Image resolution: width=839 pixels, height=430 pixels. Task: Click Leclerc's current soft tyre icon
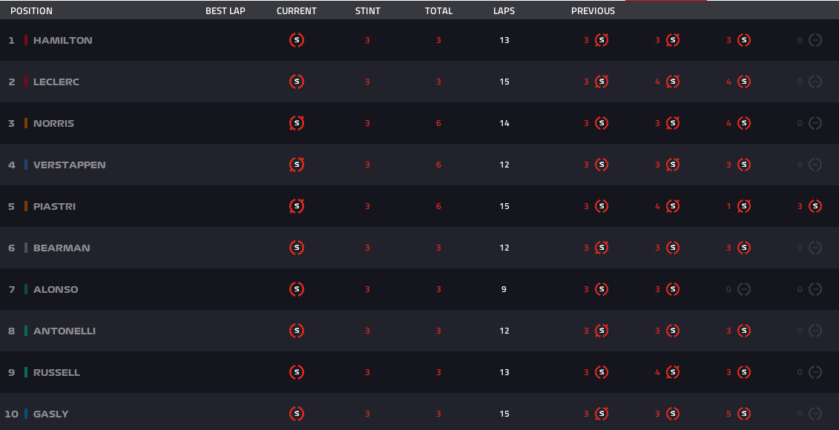(x=297, y=82)
